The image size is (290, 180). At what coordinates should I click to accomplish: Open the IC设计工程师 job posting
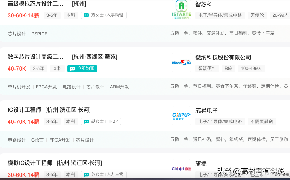[24, 110]
